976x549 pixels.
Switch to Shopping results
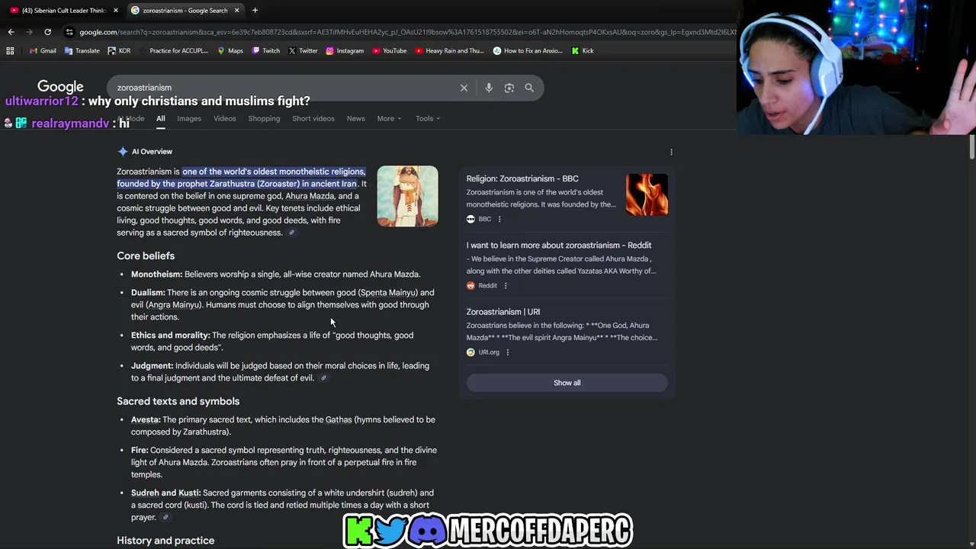(264, 118)
